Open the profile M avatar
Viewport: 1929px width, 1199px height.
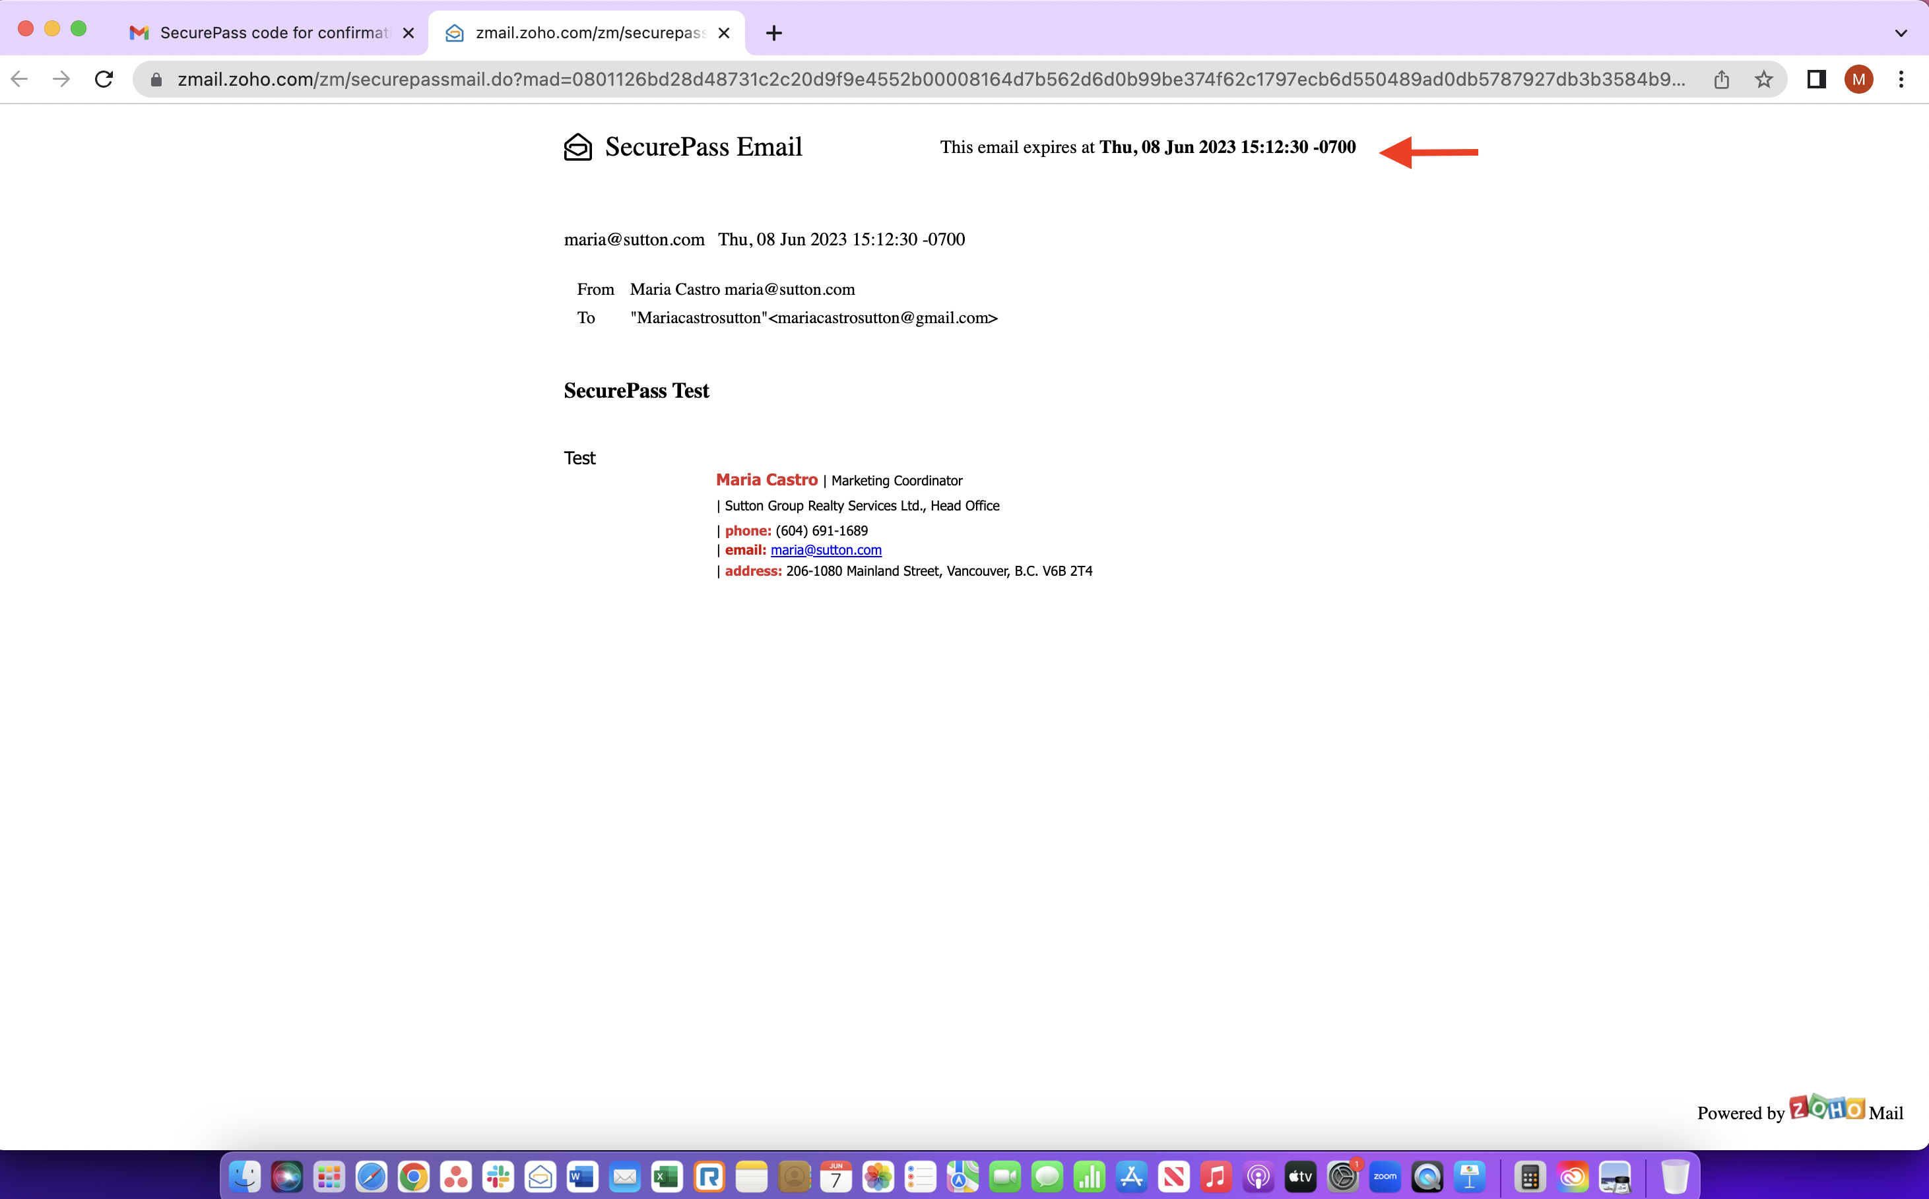tap(1858, 79)
